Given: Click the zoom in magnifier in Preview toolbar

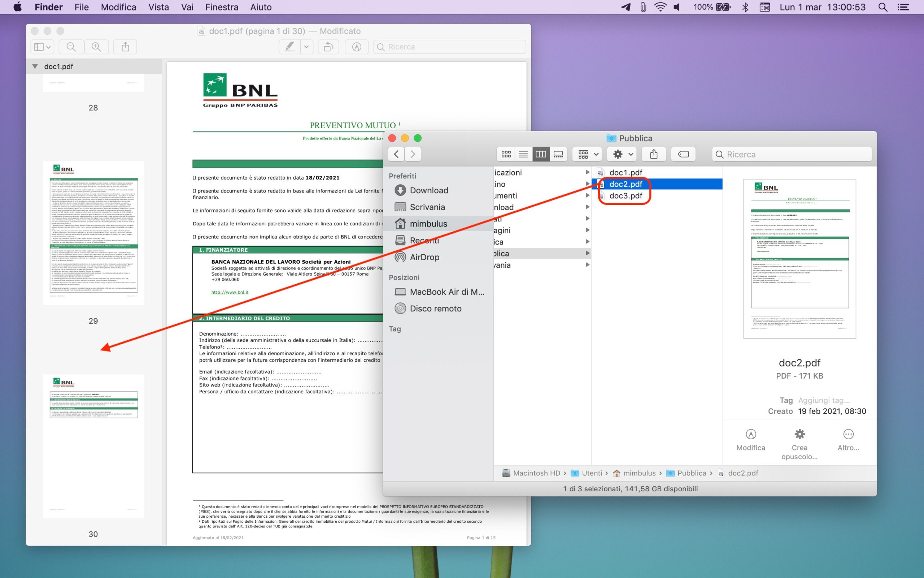Looking at the screenshot, I should 96,47.
